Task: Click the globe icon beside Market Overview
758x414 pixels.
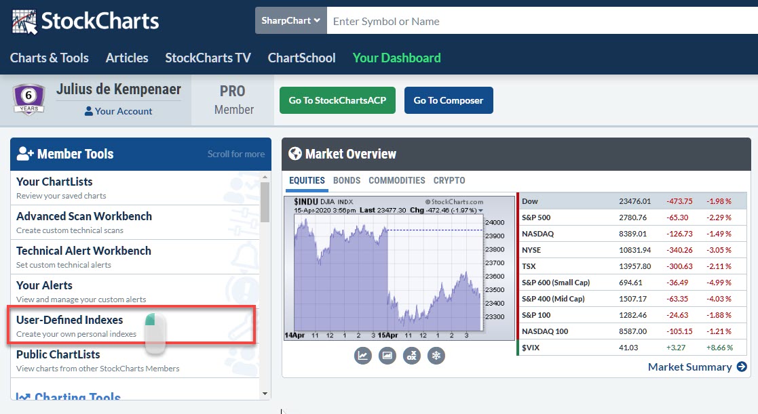Action: pos(295,154)
